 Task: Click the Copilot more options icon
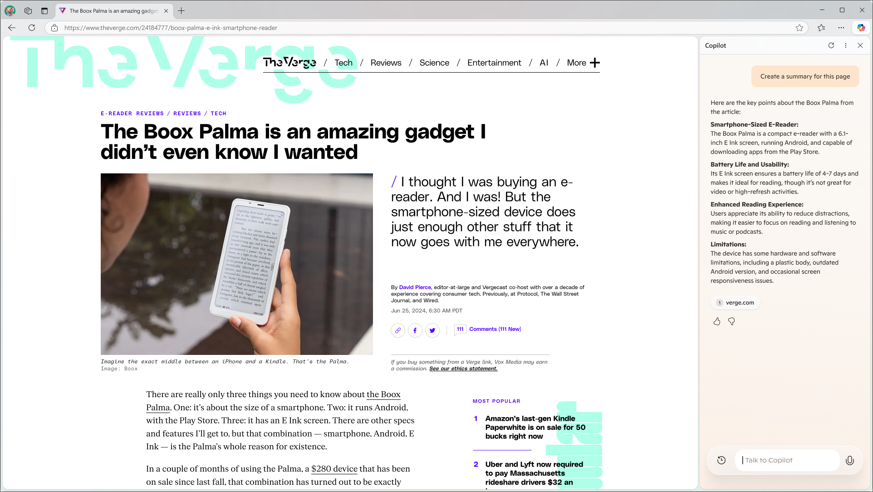point(846,45)
